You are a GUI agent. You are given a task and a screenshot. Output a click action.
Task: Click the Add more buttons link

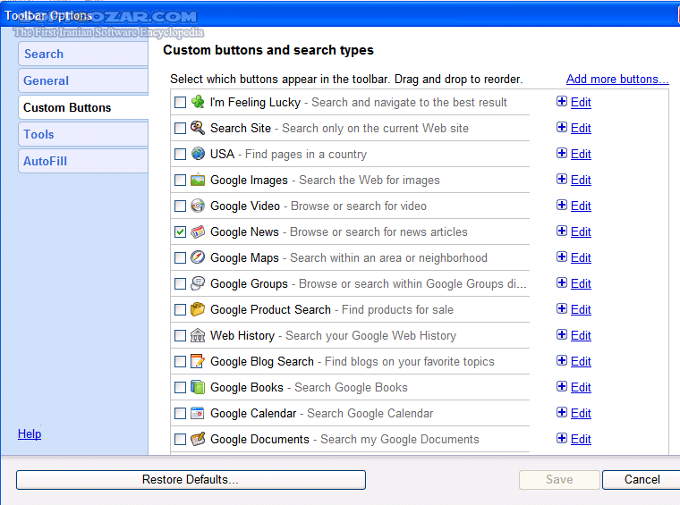(617, 80)
